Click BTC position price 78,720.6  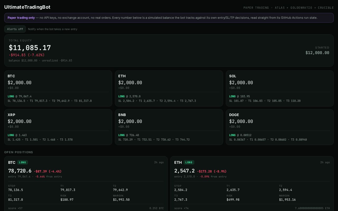[x=20, y=171]
